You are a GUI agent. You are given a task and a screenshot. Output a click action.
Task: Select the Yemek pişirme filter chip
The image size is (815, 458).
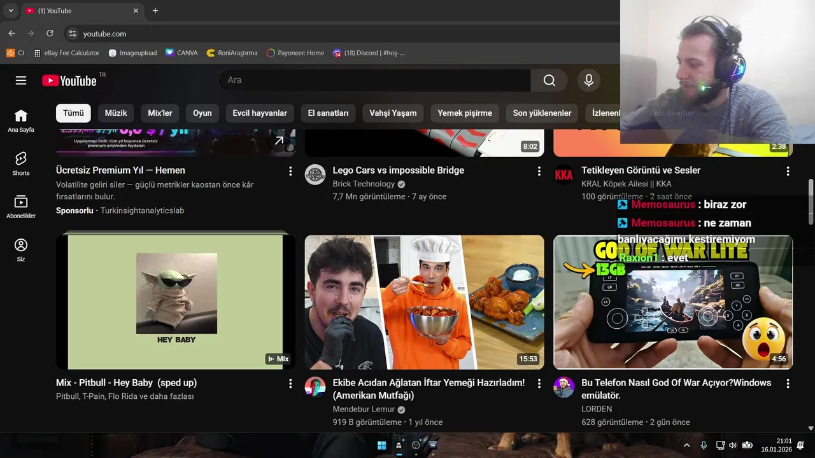tap(465, 113)
